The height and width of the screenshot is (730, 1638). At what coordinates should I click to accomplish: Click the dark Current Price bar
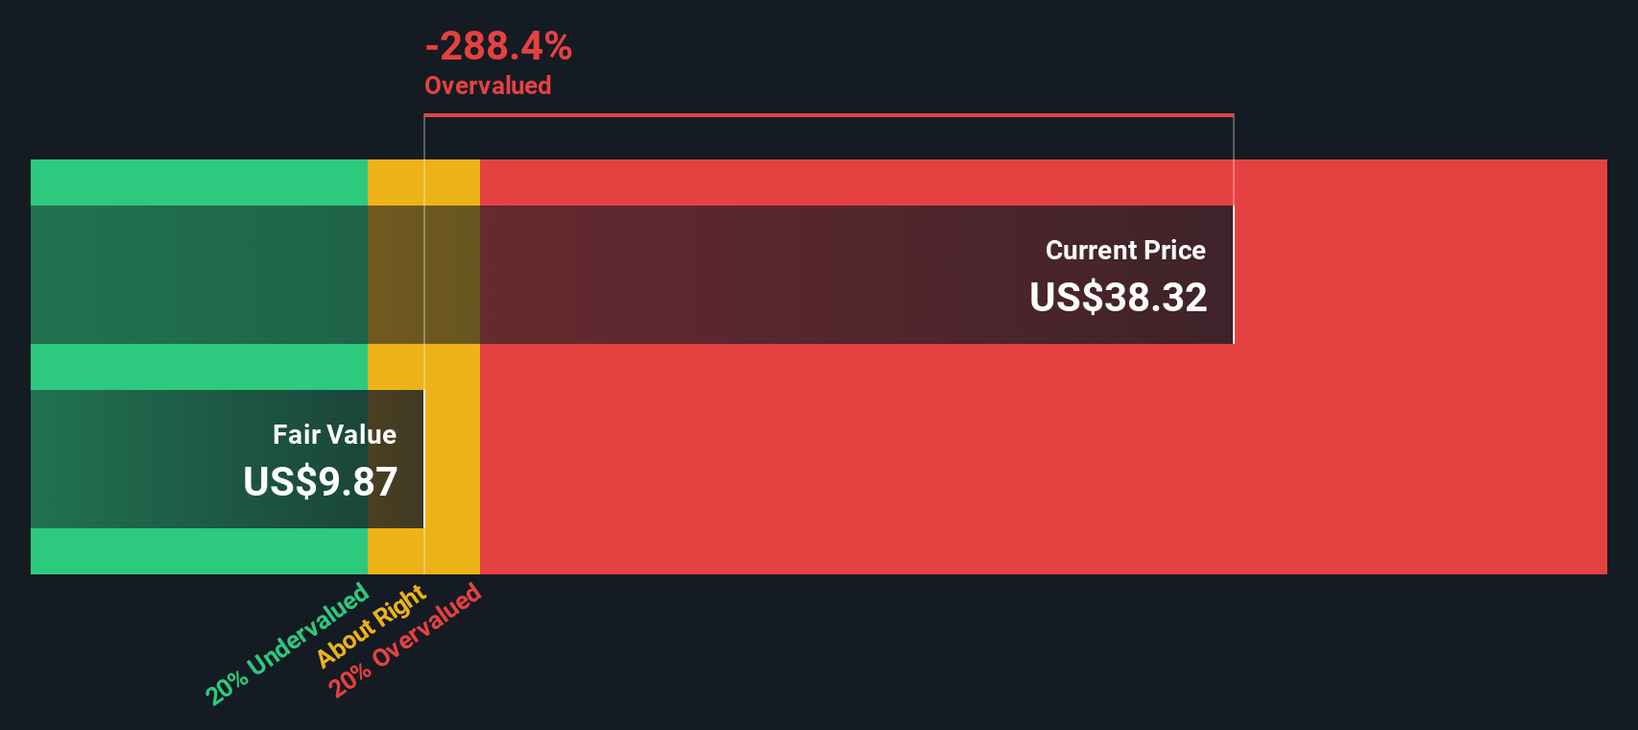point(632,275)
